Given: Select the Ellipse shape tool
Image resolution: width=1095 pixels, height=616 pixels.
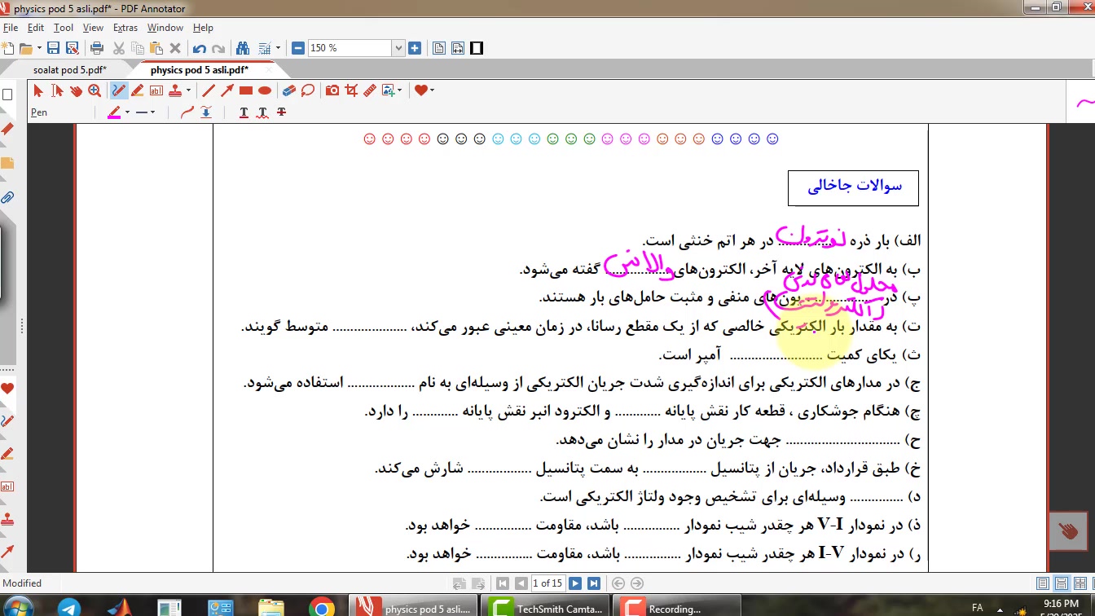Looking at the screenshot, I should pyautogui.click(x=265, y=90).
